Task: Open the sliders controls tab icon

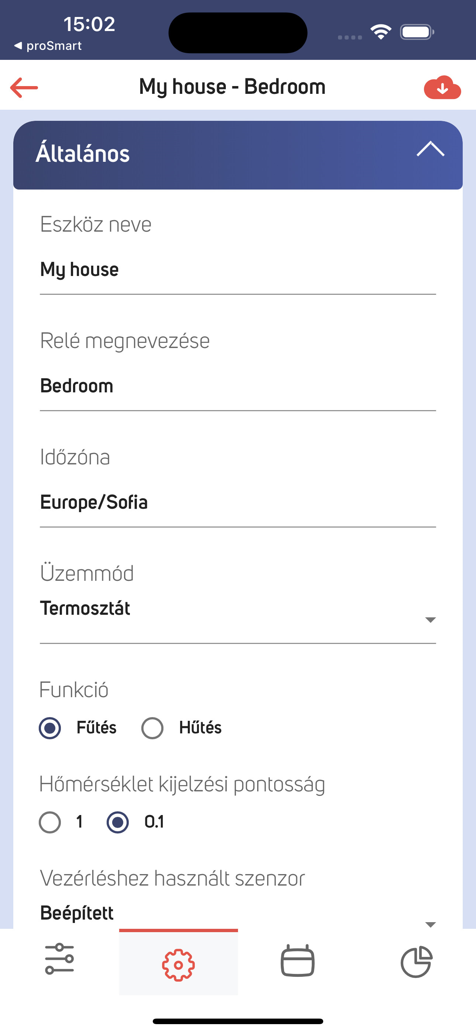Action: coord(59,959)
